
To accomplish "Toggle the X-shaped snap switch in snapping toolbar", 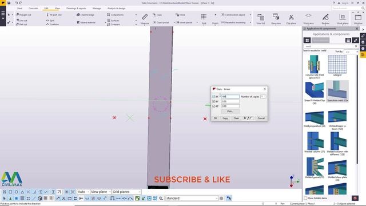I will point(28,192).
